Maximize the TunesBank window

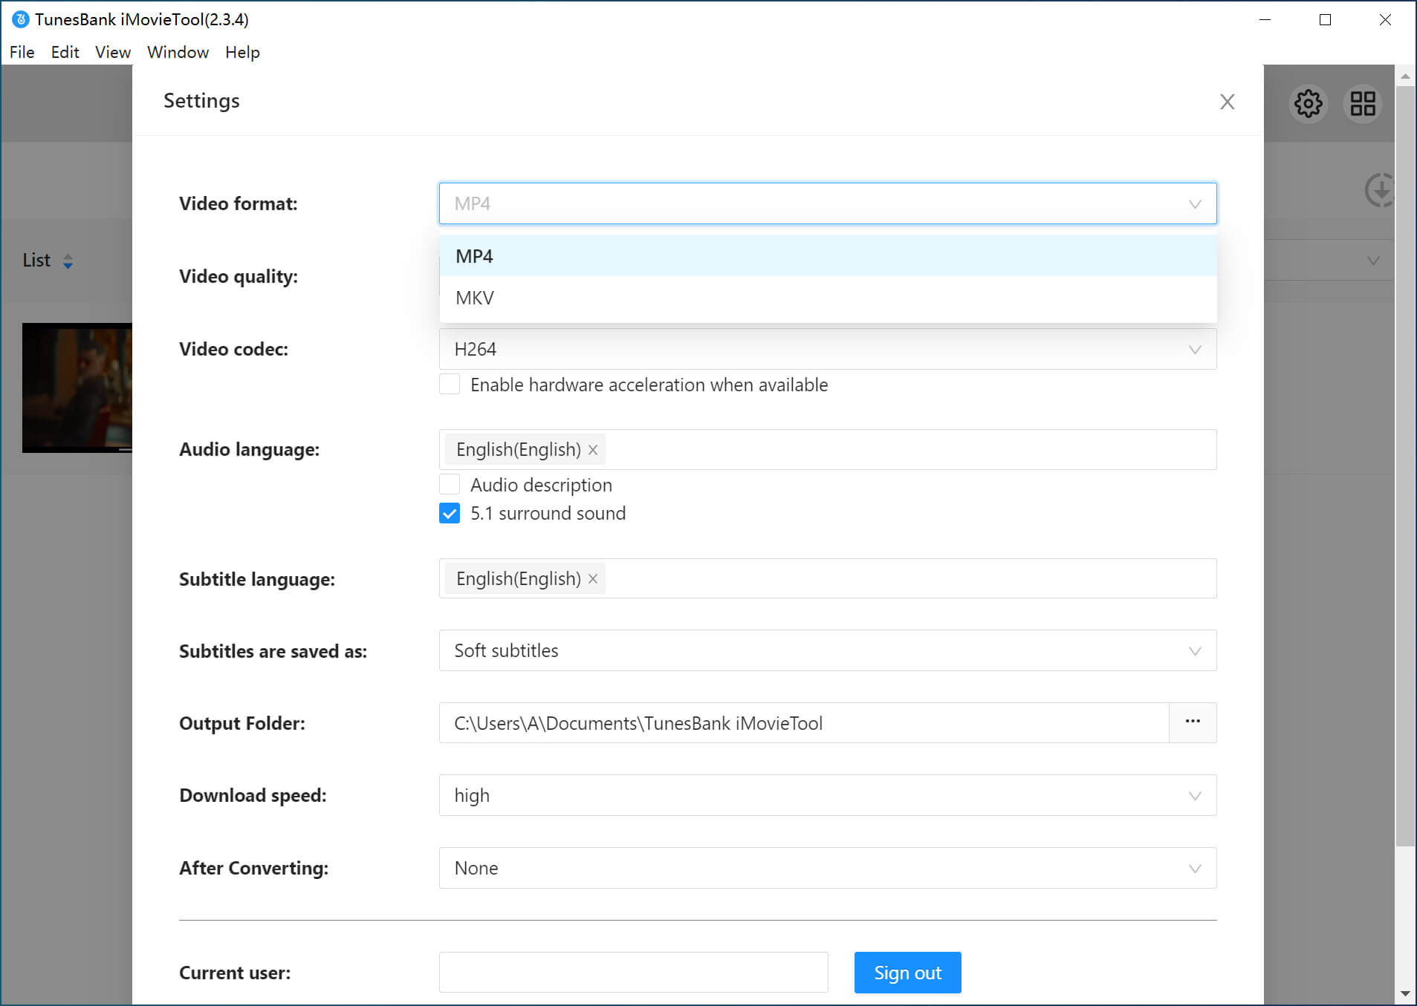click(x=1325, y=20)
